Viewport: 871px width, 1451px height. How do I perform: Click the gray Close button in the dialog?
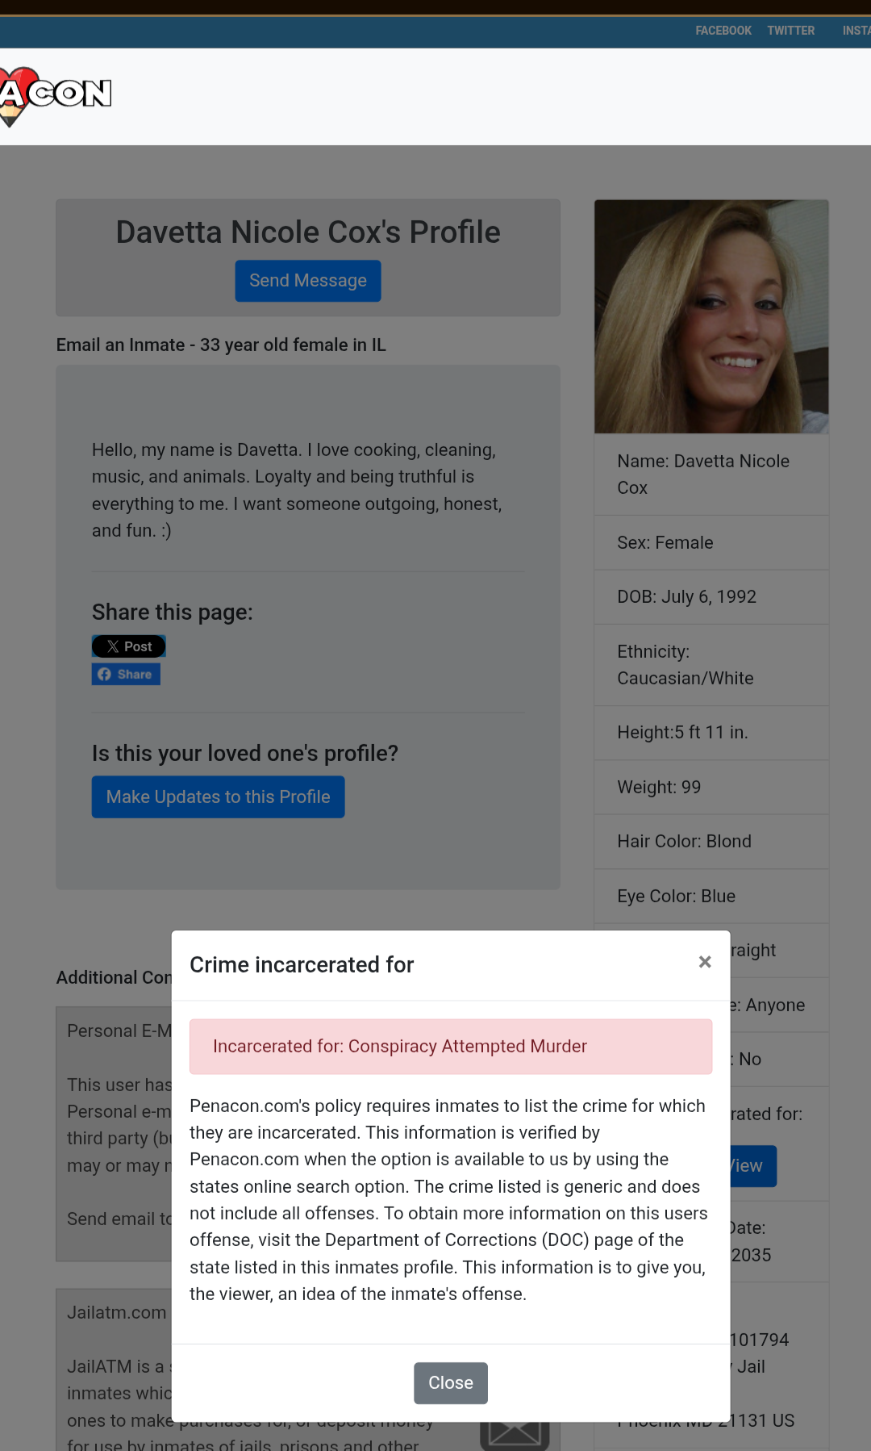point(451,1383)
